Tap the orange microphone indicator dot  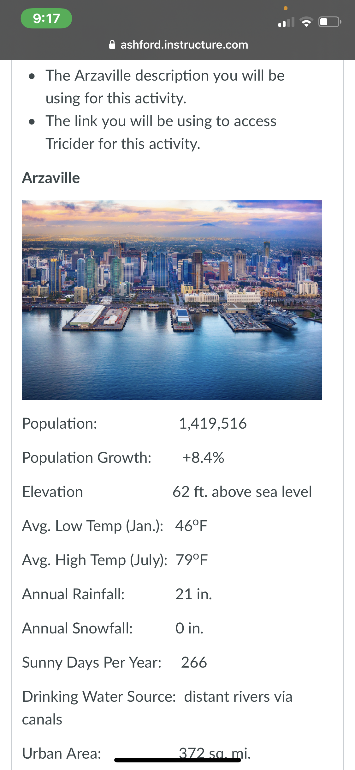pyautogui.click(x=286, y=8)
